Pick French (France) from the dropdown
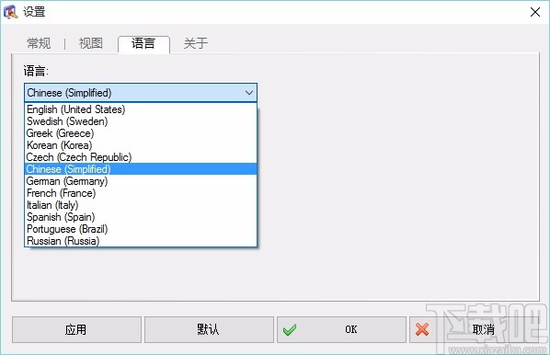This screenshot has height=355, width=550. pyautogui.click(x=141, y=193)
